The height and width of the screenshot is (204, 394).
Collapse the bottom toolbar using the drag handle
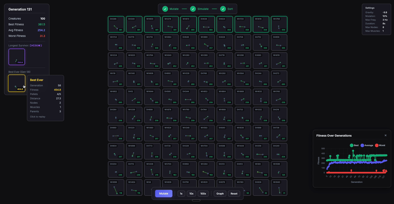pyautogui.click(x=196, y=200)
